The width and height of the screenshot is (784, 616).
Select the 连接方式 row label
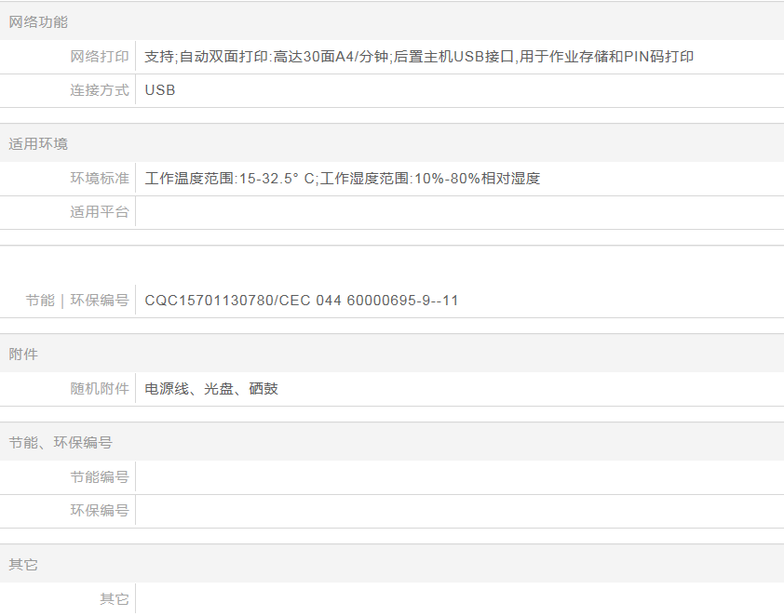coord(100,90)
